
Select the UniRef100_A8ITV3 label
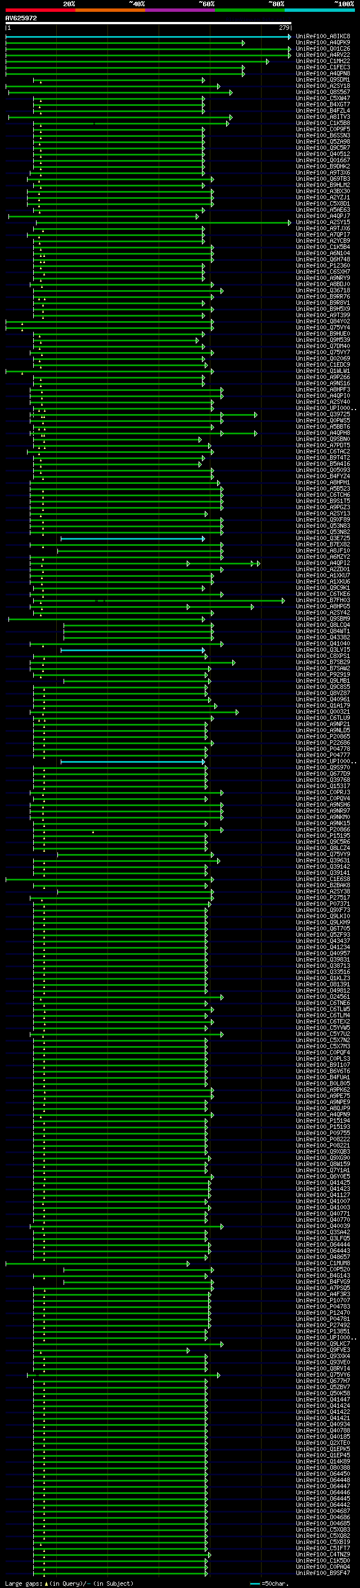(323, 117)
